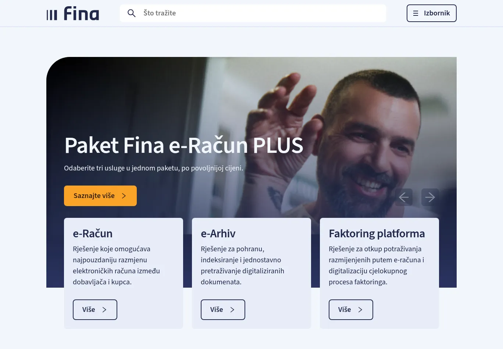Click the Paket Fina e-Račun PLUS headline
Screen dimensions: 503x349
(184, 145)
